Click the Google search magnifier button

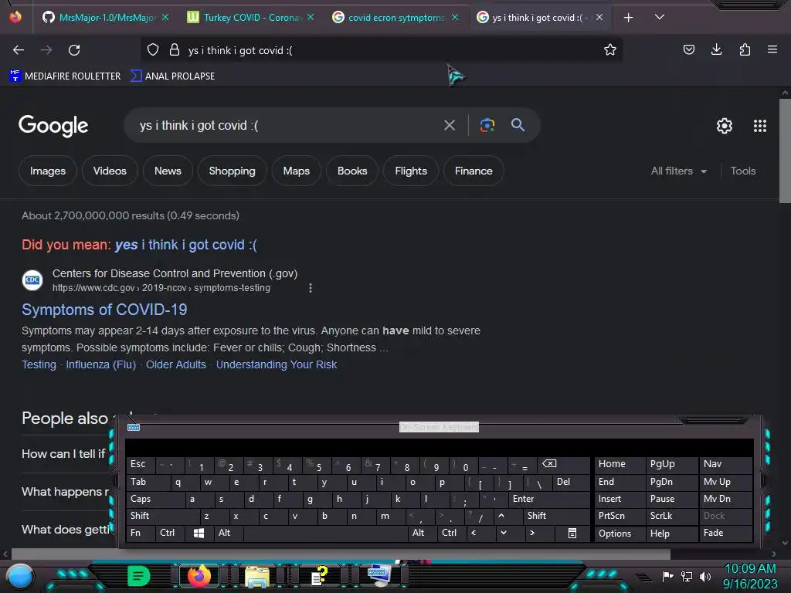[518, 125]
